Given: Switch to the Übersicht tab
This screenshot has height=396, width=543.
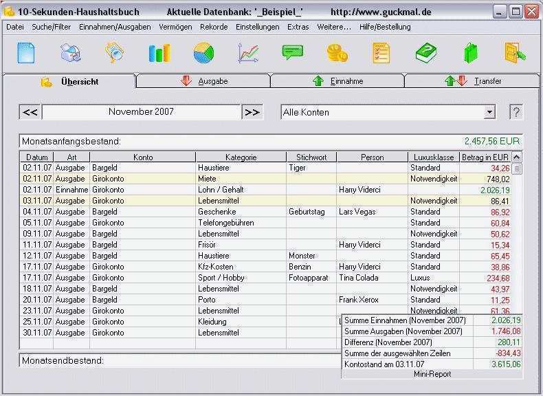Looking at the screenshot, I should tap(69, 82).
